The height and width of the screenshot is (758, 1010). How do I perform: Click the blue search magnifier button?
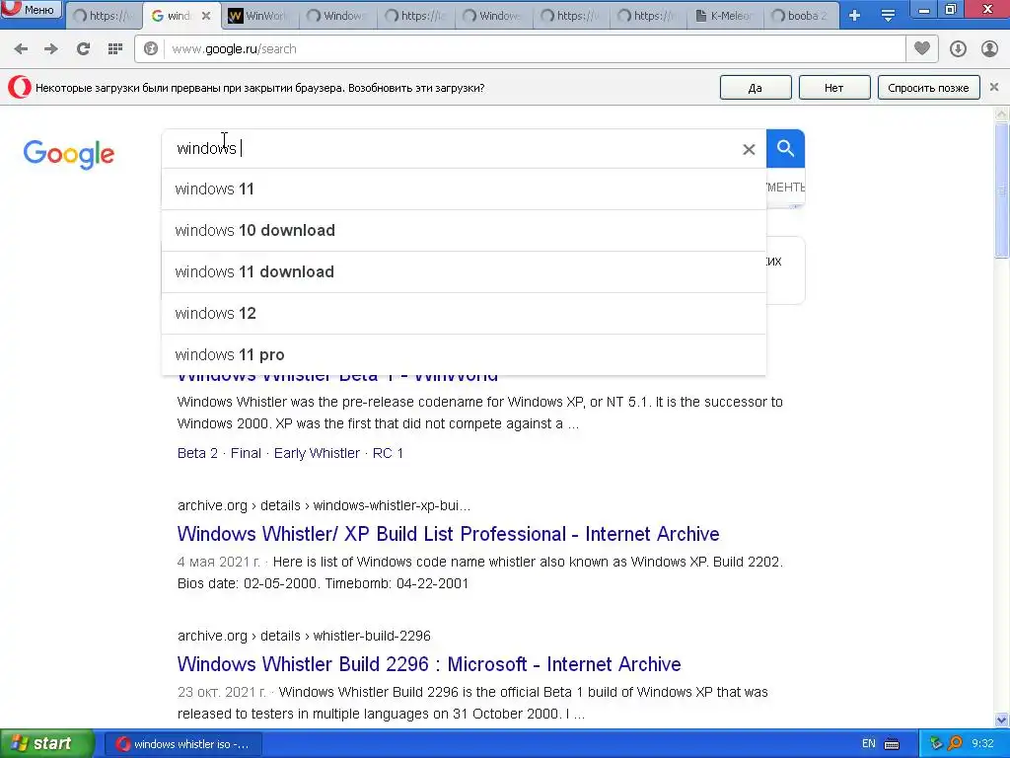(785, 148)
